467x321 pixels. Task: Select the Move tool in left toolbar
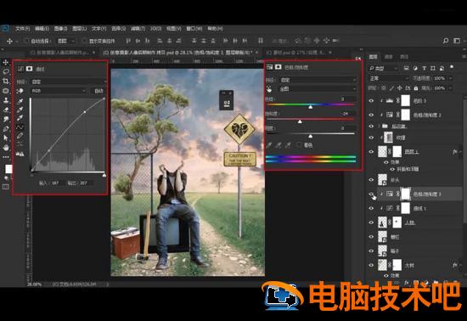pyautogui.click(x=6, y=62)
